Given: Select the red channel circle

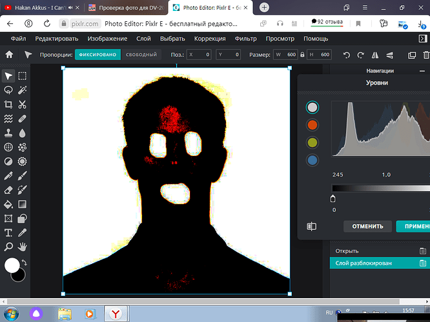Looking at the screenshot, I should pos(312,125).
